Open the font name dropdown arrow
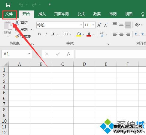Screen dimensions: 146x135 pos(81,25)
